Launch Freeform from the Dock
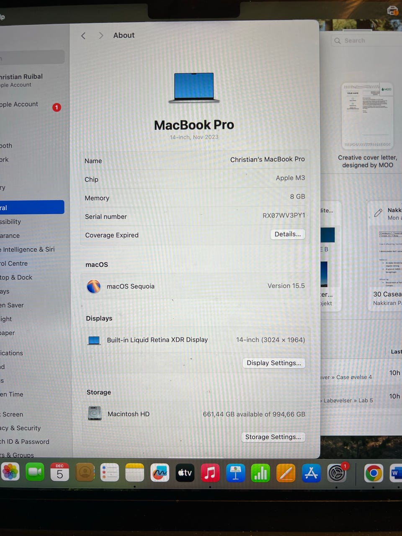Screen dimensions: 402x536 [160, 473]
